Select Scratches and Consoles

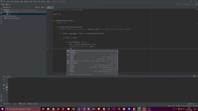pos(12,18)
